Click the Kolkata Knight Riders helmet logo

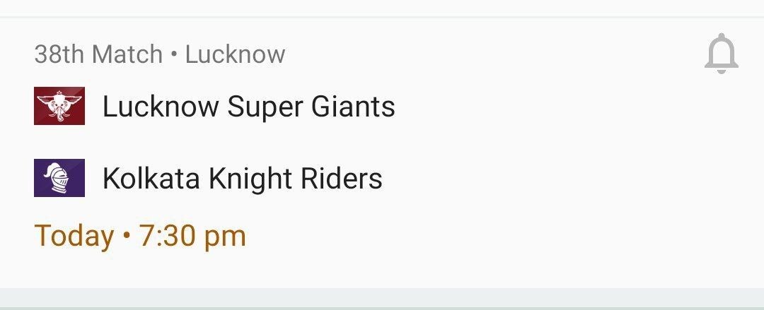click(x=59, y=178)
